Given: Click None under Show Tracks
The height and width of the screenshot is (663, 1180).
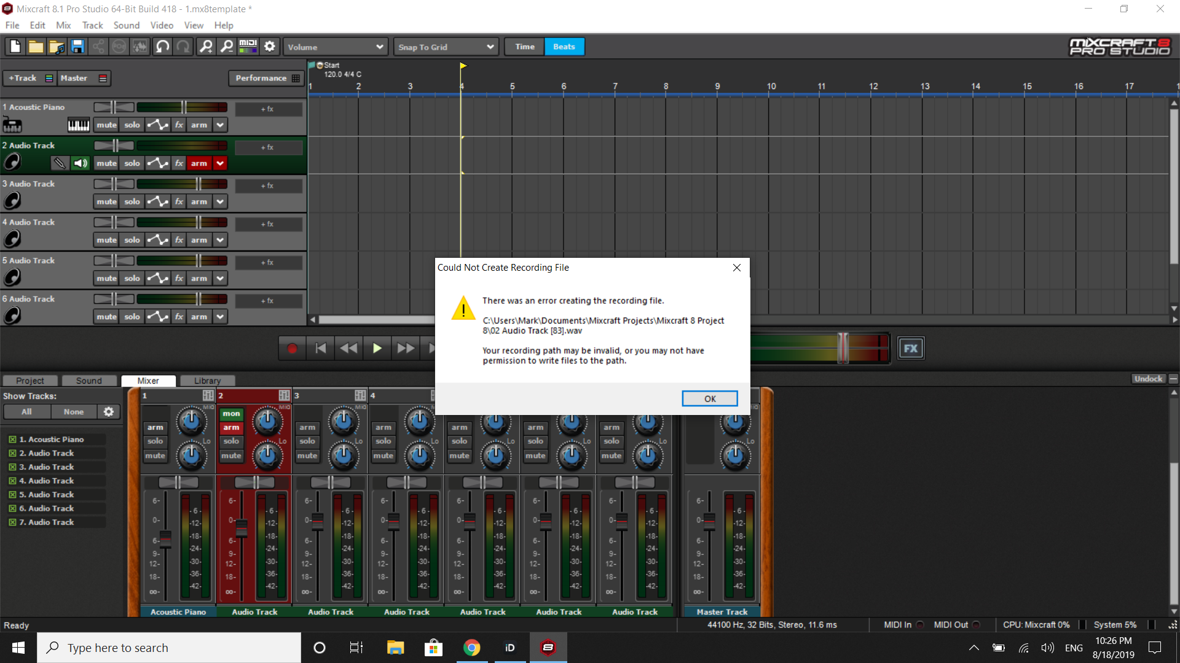Looking at the screenshot, I should (x=74, y=412).
